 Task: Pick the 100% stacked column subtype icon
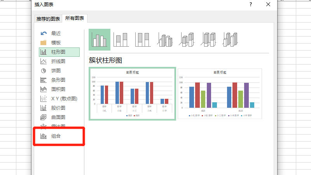coord(143,40)
